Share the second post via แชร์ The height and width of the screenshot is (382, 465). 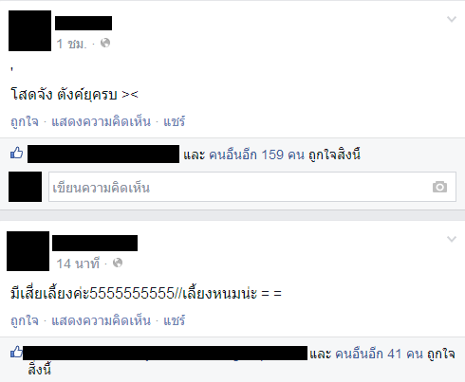click(x=174, y=320)
